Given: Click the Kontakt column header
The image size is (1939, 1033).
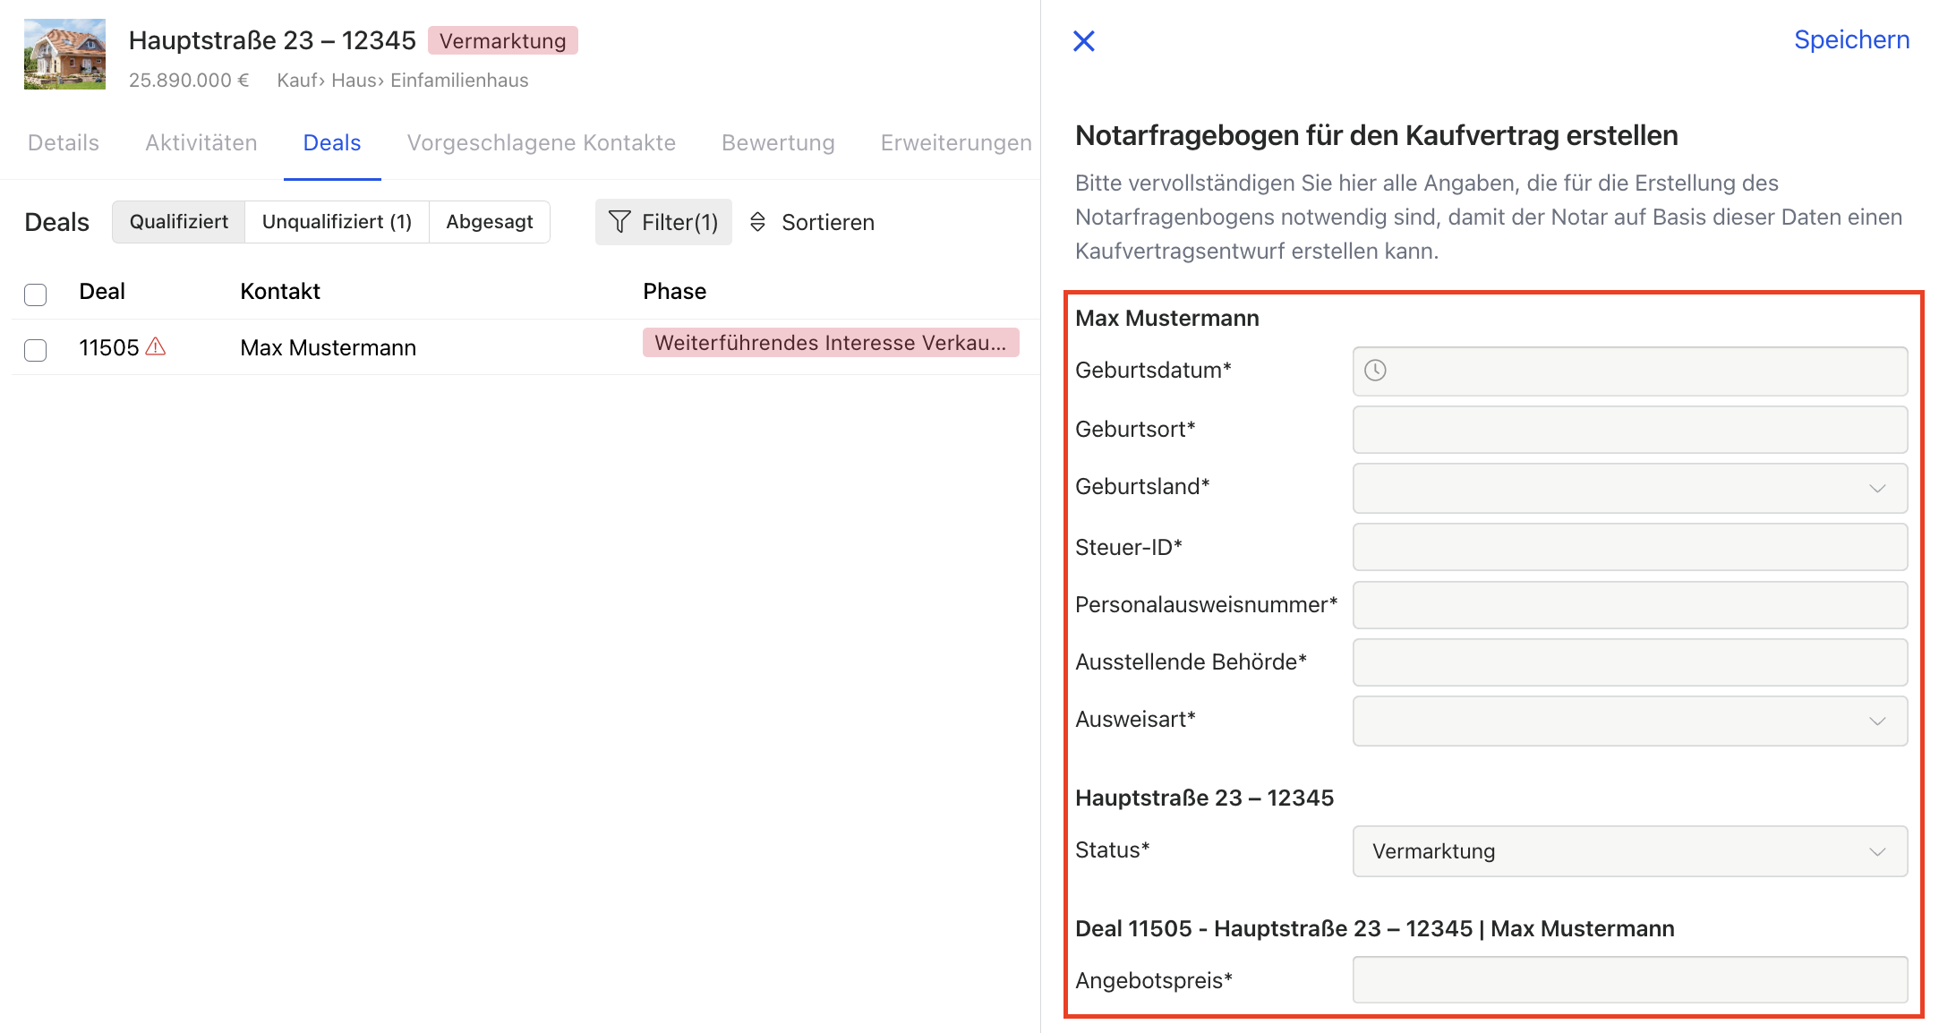Looking at the screenshot, I should (280, 292).
